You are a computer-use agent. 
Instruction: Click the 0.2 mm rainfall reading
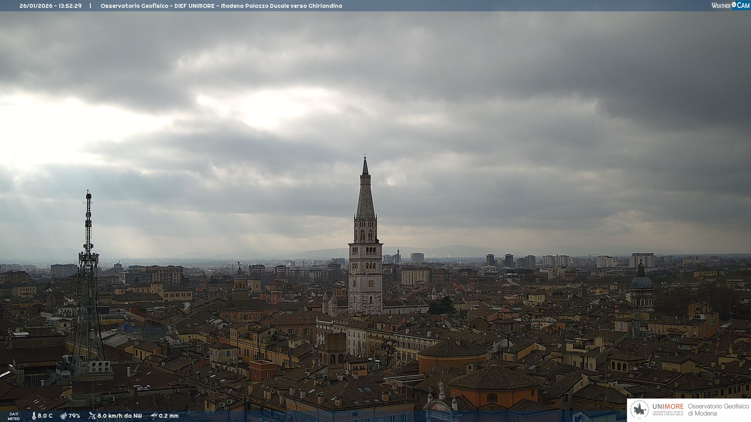click(169, 416)
